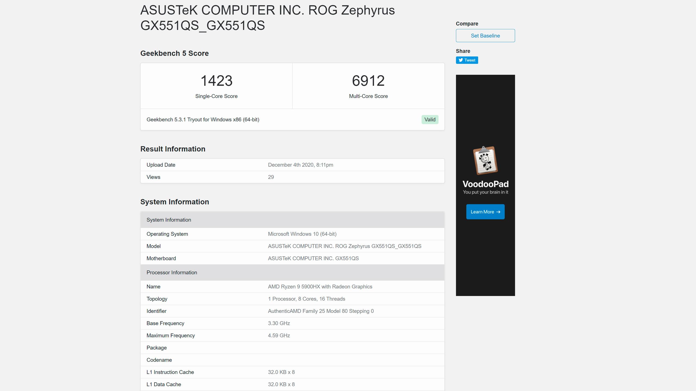This screenshot has height=391, width=696.
Task: Select the Single-Core Score 1423
Action: (x=216, y=80)
